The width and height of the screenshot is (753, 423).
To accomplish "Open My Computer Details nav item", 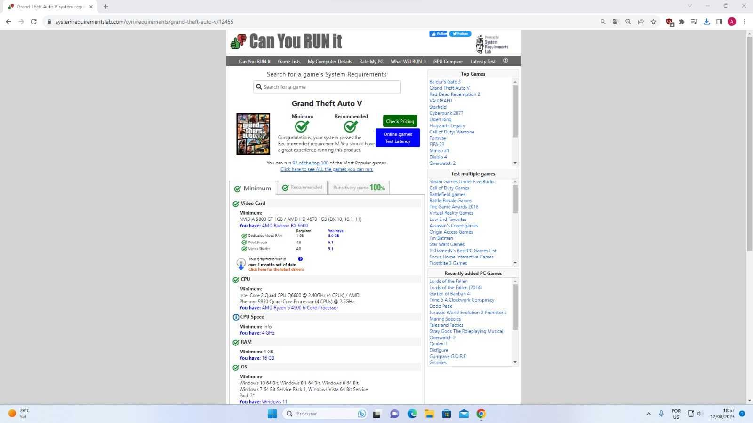I will tap(330, 62).
